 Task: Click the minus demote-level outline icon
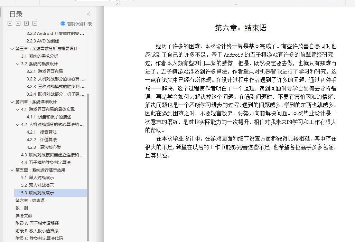coord(35,23)
